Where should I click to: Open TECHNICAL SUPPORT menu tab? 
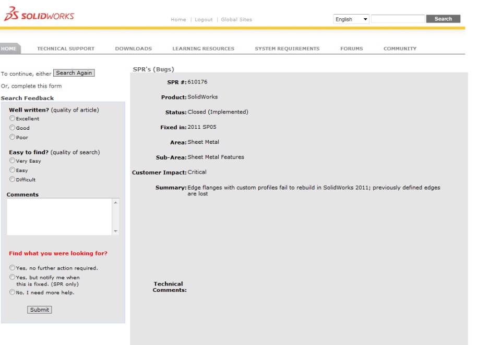pos(66,48)
